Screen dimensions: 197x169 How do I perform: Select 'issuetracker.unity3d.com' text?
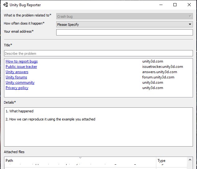click(x=163, y=67)
